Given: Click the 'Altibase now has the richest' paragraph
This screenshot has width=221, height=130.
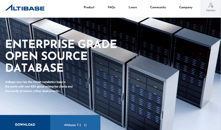Looking at the screenshot, I should pos(39,87).
